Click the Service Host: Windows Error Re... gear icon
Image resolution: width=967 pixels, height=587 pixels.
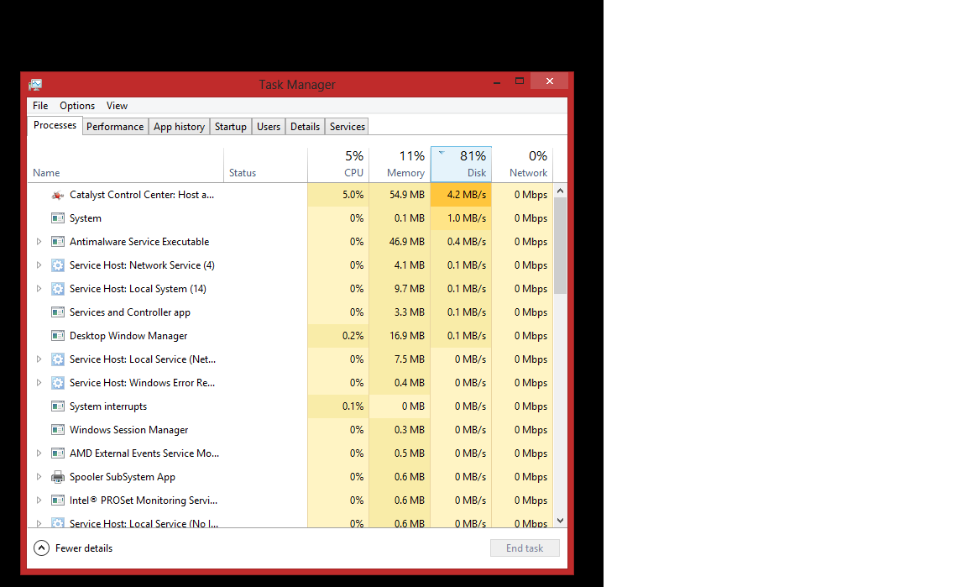tap(57, 383)
